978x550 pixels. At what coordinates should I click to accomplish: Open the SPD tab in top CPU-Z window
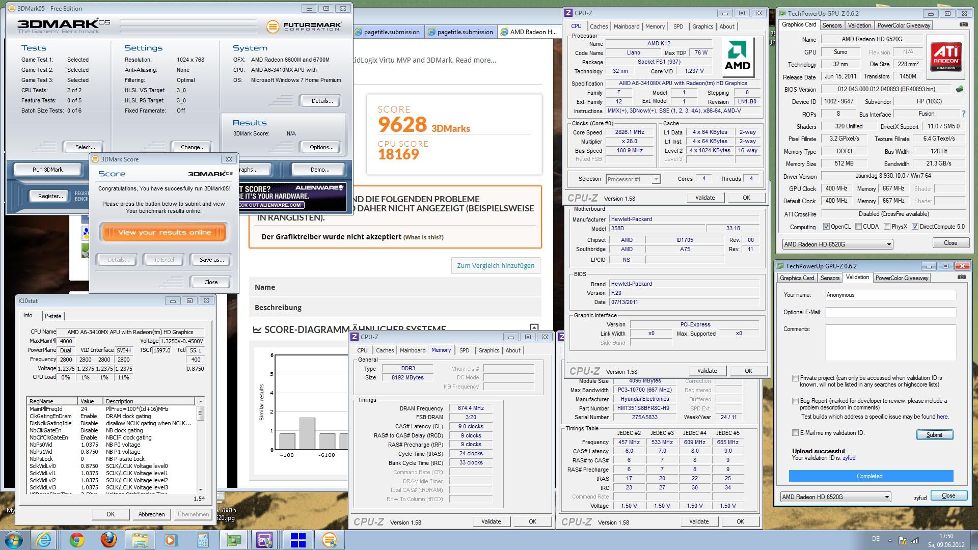tap(678, 26)
